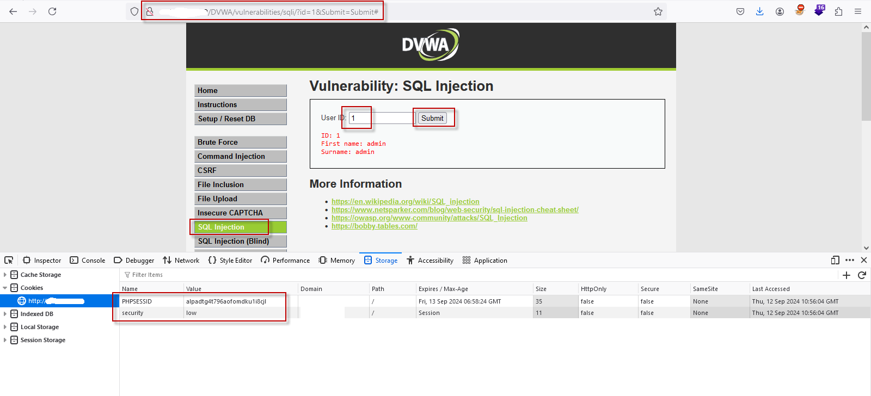The image size is (871, 396).
Task: Open the Application tab
Action: pos(485,261)
